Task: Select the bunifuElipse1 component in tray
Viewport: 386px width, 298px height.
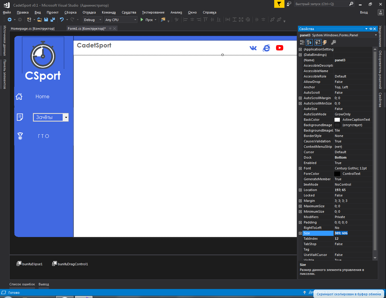Action: click(30, 264)
